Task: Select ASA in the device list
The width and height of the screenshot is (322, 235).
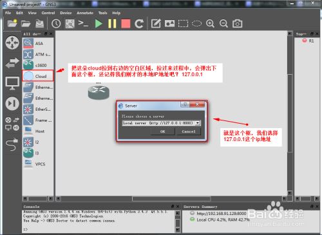Action: click(38, 43)
